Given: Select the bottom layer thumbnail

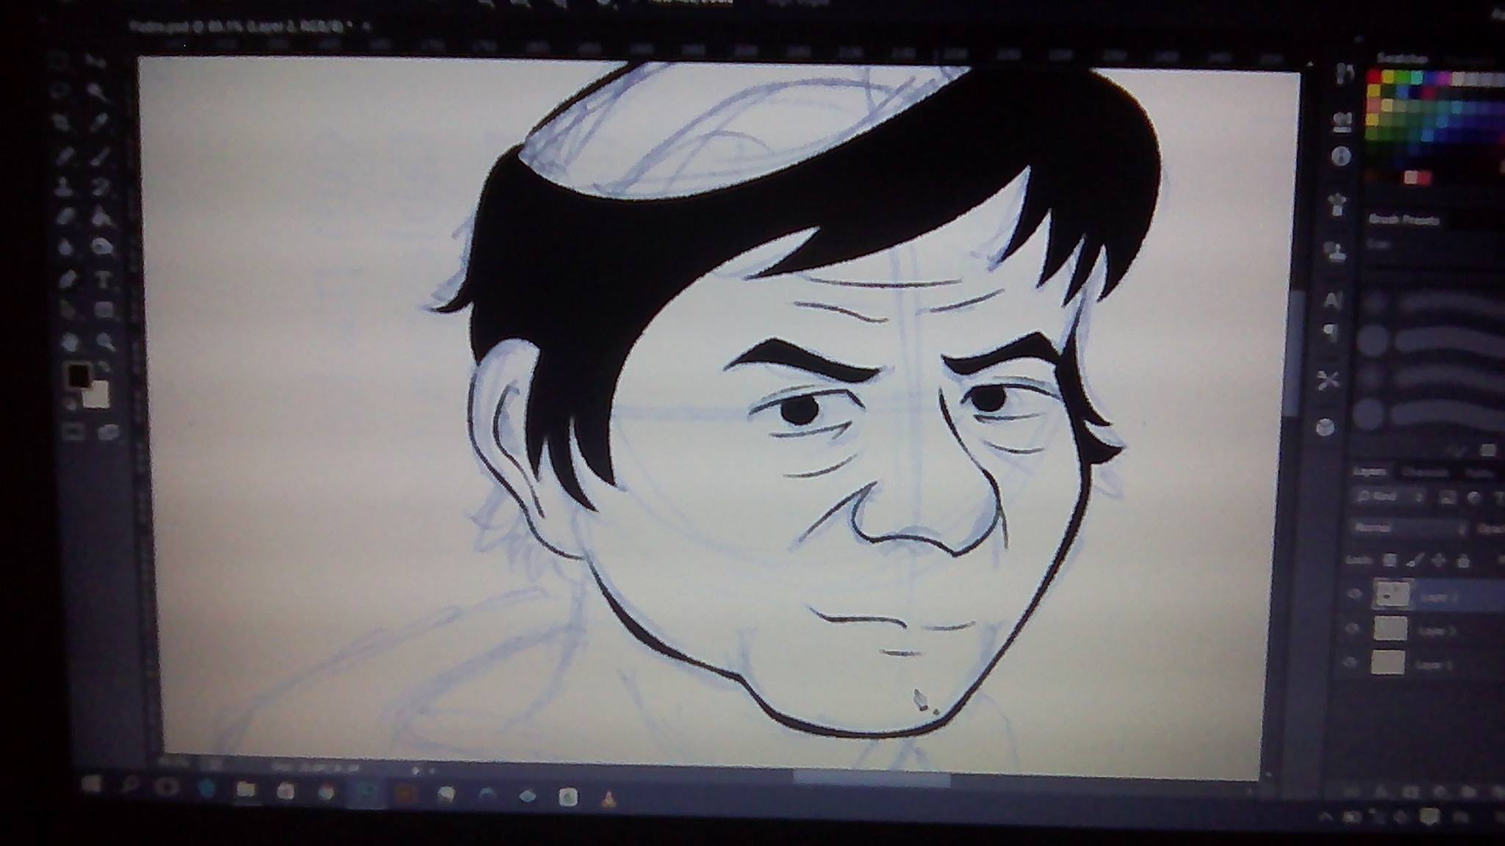Looking at the screenshot, I should [1387, 663].
